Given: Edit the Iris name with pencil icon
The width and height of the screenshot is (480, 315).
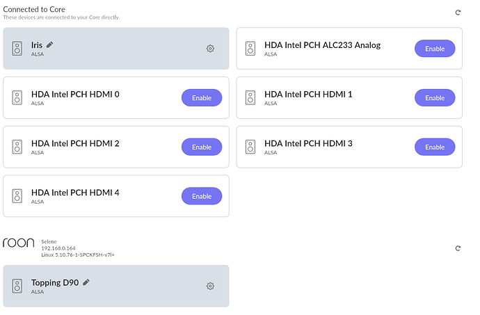Looking at the screenshot, I should (x=50, y=45).
